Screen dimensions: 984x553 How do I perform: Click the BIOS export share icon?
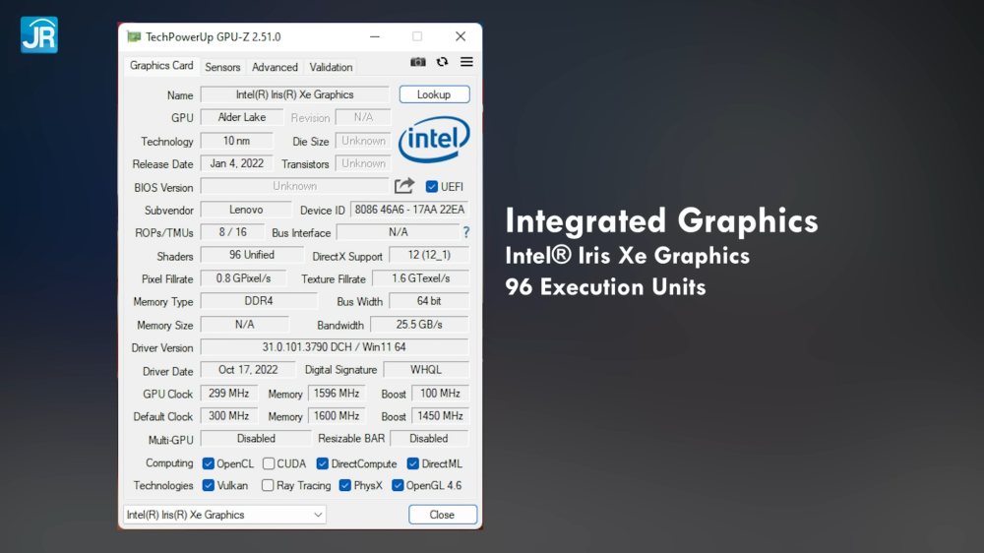pos(404,186)
